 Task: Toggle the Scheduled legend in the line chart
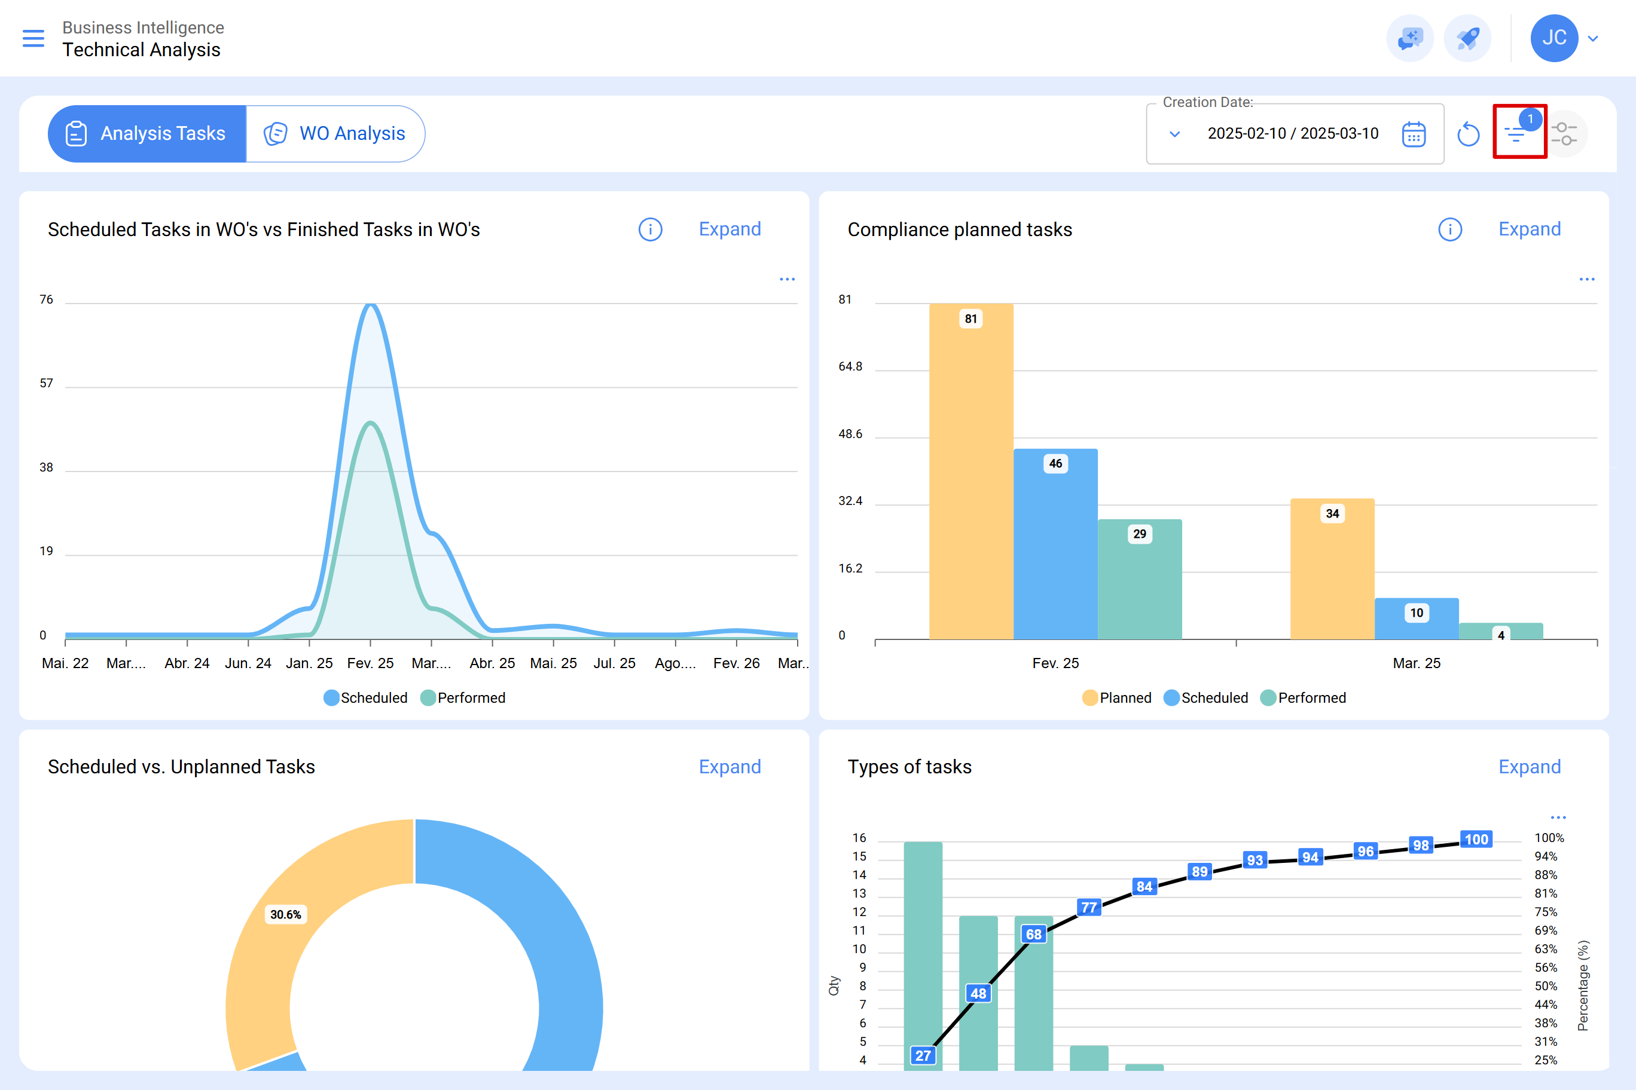tap(366, 698)
